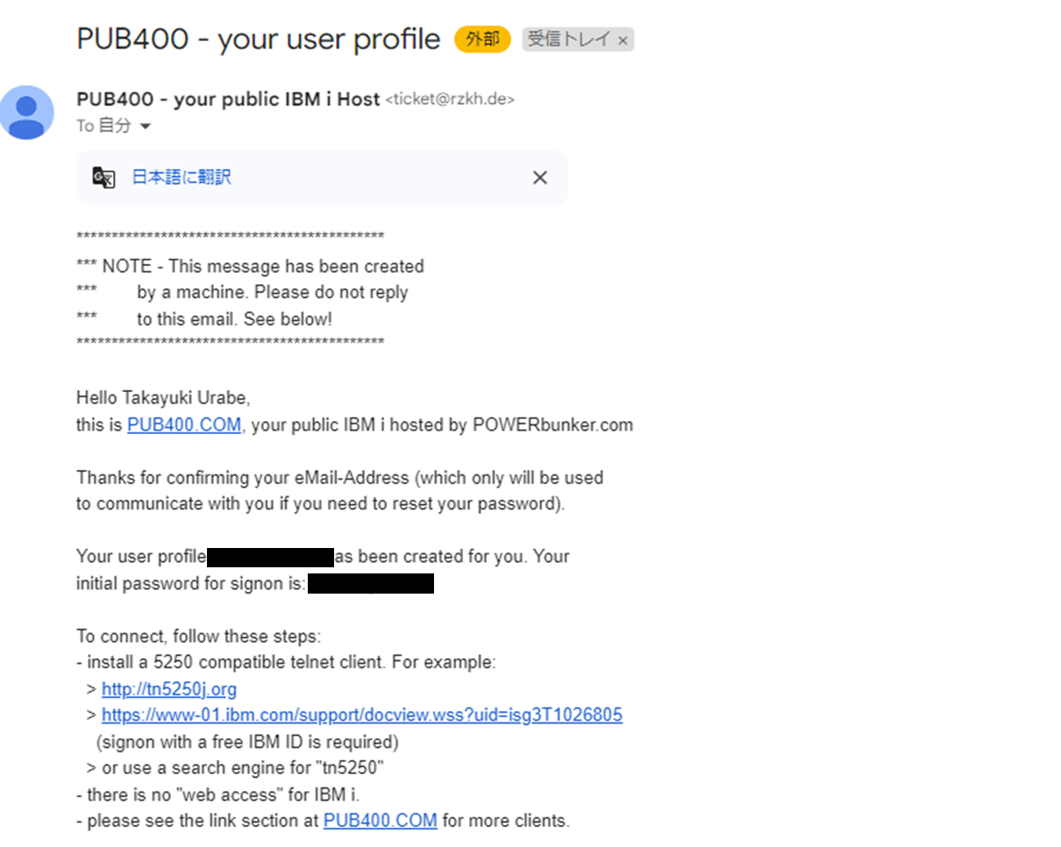Click the sender's profile avatar

tap(27, 112)
